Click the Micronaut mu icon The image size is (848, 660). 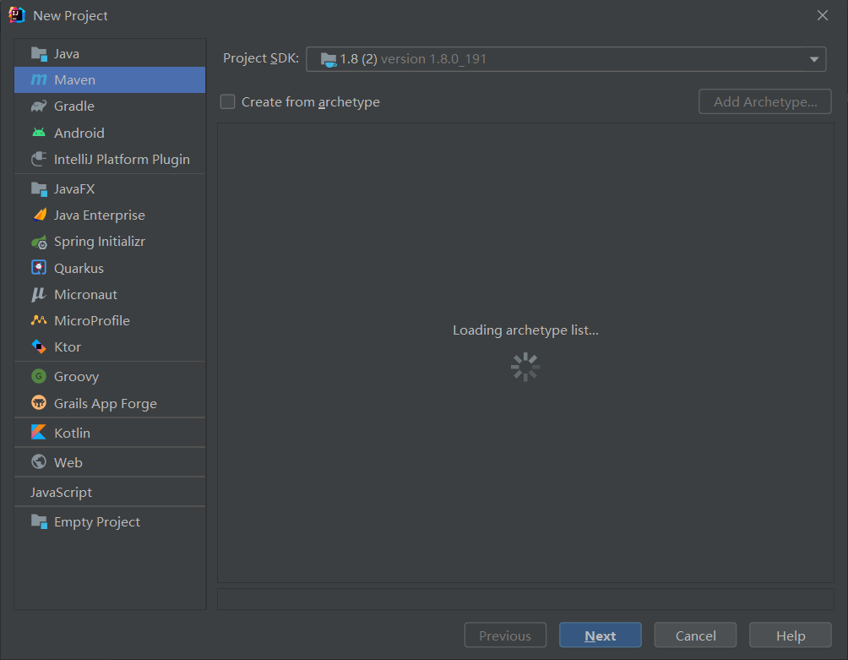click(x=39, y=294)
